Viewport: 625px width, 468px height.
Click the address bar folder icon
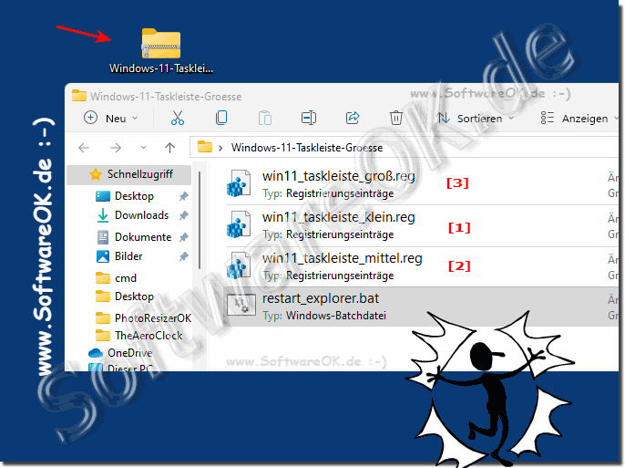pyautogui.click(x=204, y=147)
